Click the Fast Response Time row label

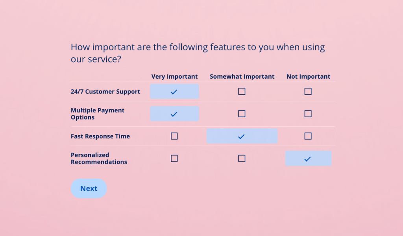100,136
